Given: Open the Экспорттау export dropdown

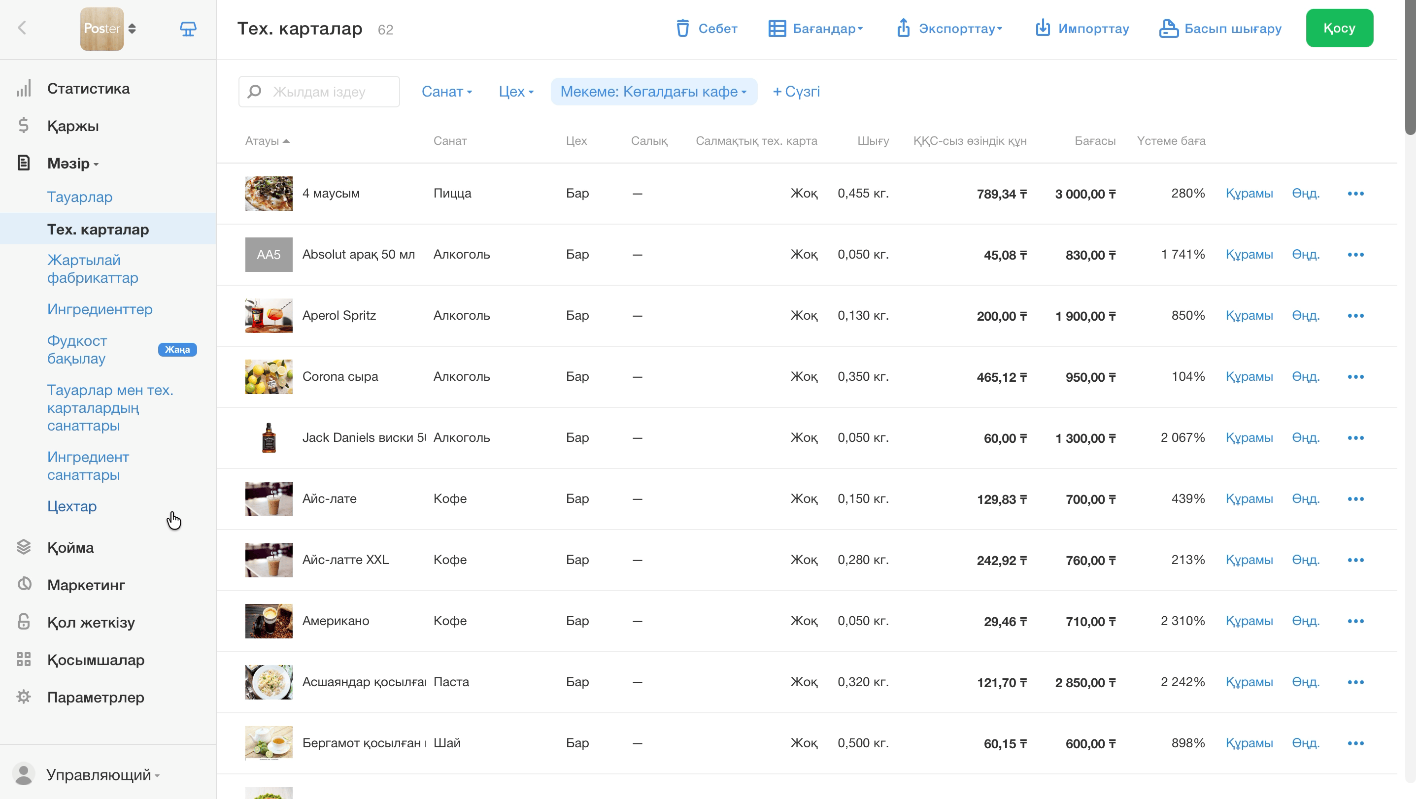Looking at the screenshot, I should pos(948,29).
